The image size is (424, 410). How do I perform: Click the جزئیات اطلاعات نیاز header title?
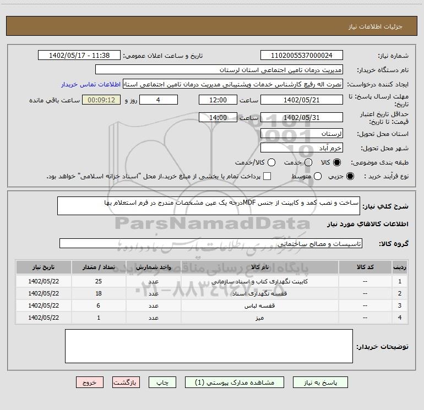click(376, 26)
